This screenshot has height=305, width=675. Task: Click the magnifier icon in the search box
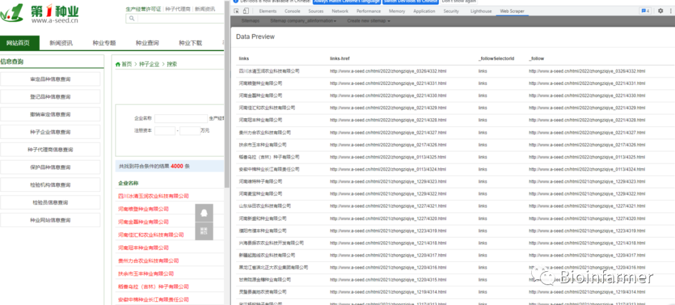[x=131, y=19]
